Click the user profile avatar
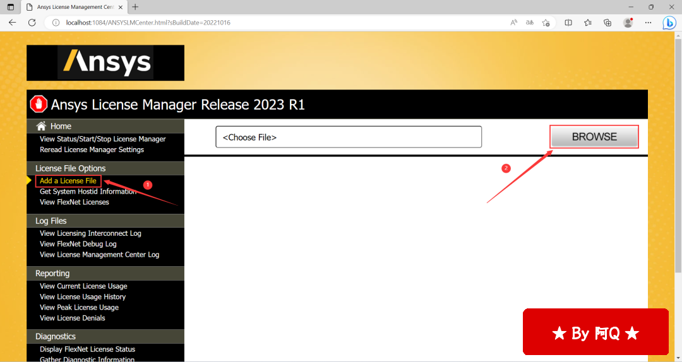This screenshot has width=682, height=362. (x=628, y=22)
